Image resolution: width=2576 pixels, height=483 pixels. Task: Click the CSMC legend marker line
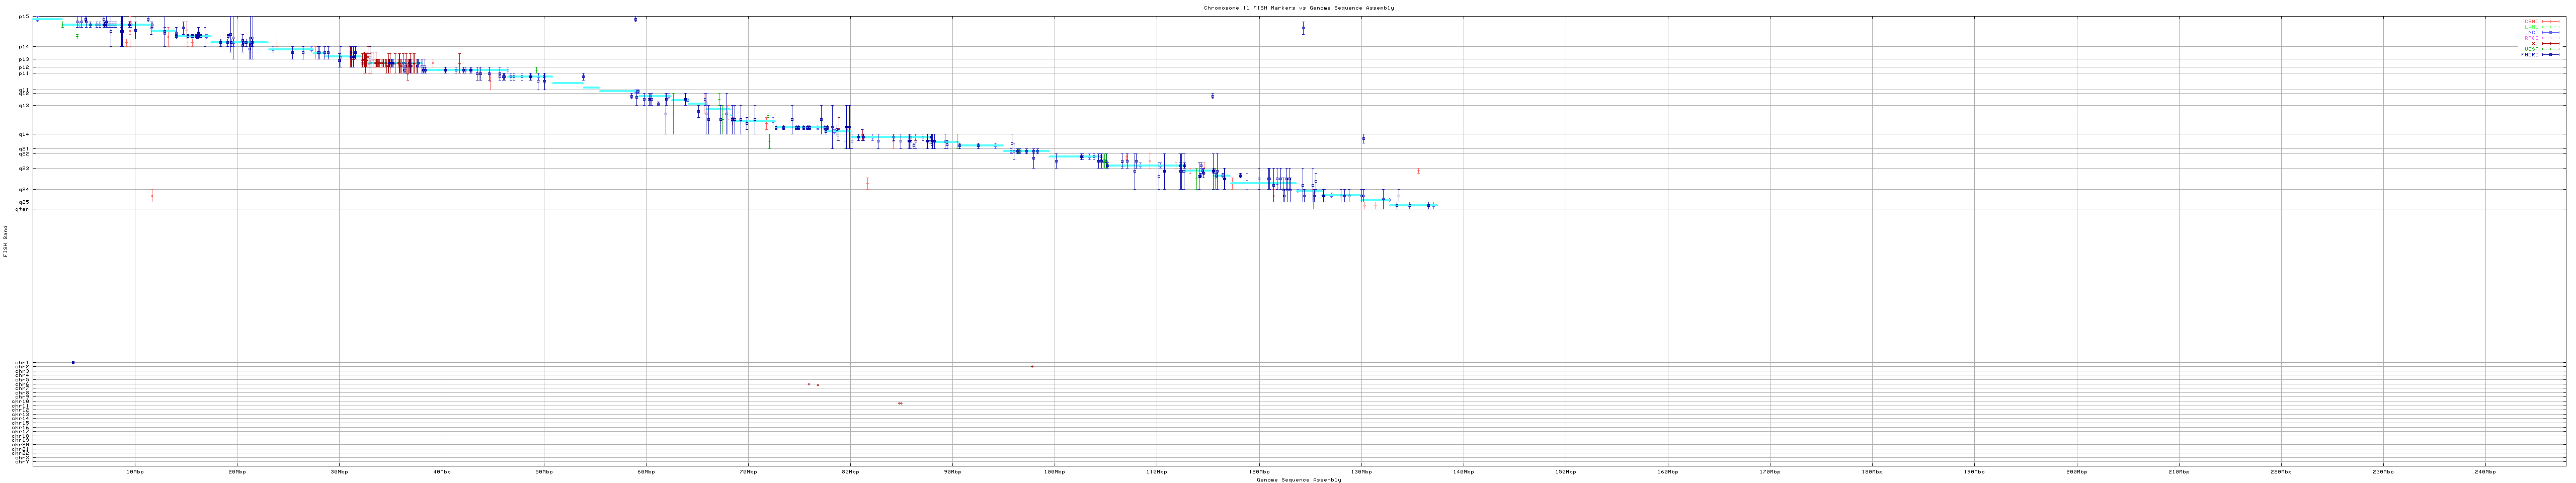tap(2551, 21)
